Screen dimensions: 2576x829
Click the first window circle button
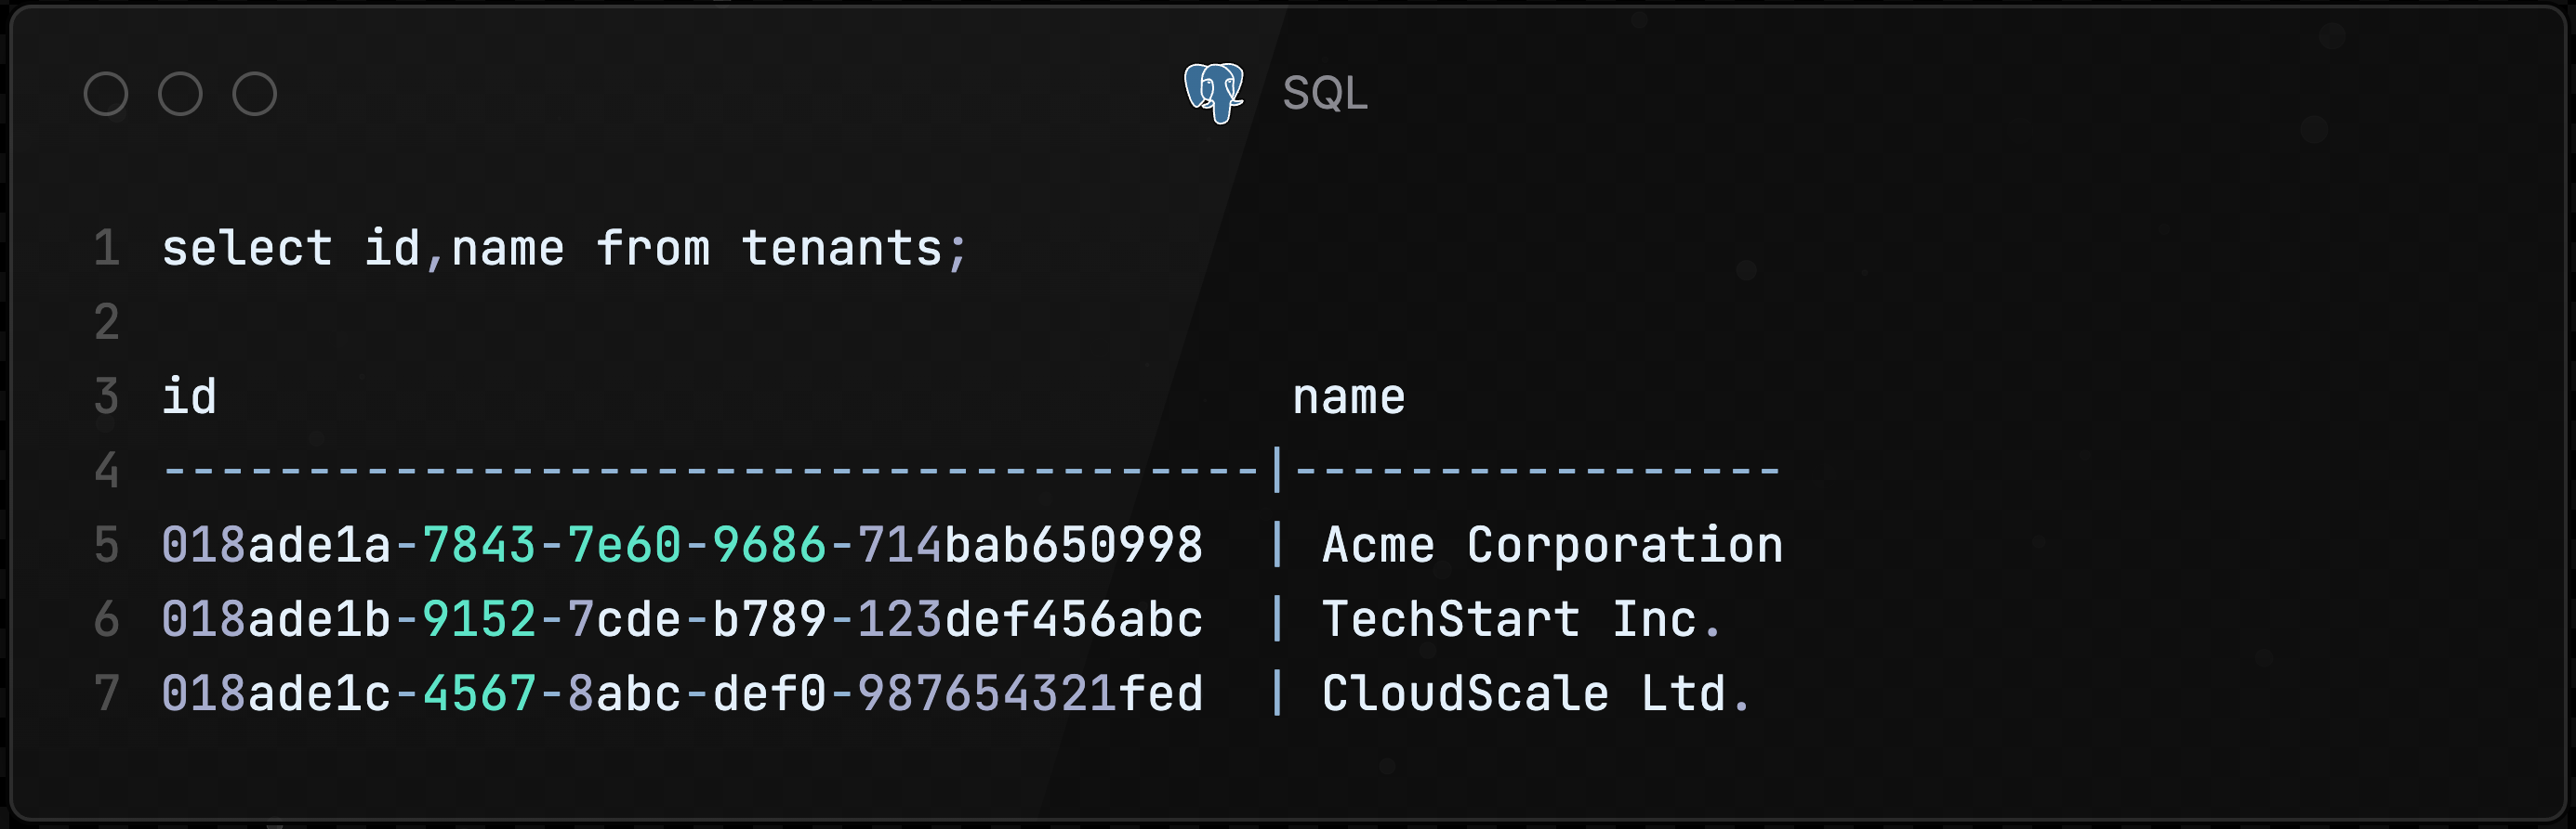tap(106, 94)
